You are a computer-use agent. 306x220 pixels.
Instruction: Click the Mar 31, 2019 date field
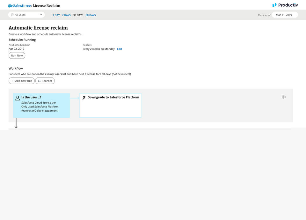point(285,15)
